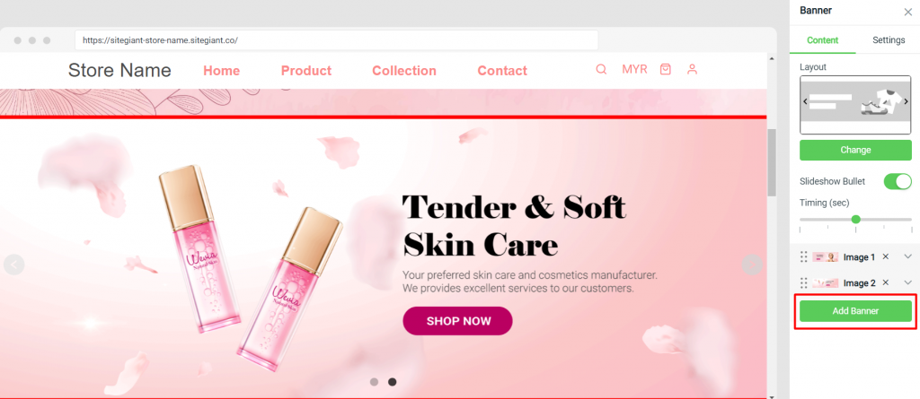Open the MYR currency selector

pyautogui.click(x=634, y=70)
